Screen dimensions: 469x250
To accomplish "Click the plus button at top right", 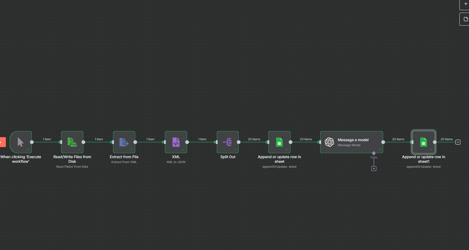I will click(x=465, y=4).
